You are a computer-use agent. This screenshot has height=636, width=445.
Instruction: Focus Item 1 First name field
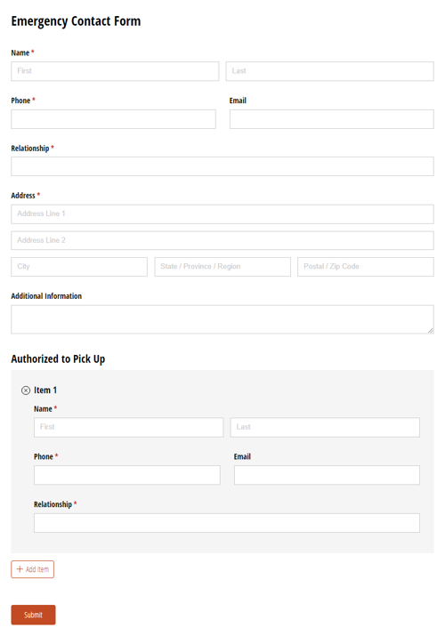[128, 427]
